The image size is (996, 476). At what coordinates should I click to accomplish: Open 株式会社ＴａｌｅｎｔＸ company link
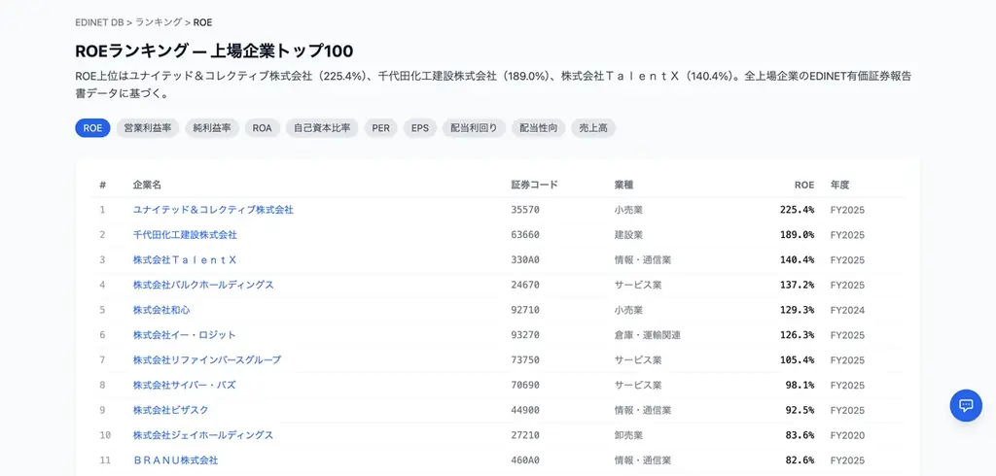185,259
